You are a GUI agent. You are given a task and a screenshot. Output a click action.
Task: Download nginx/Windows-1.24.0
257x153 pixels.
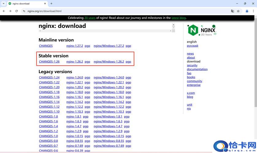pos(109,77)
